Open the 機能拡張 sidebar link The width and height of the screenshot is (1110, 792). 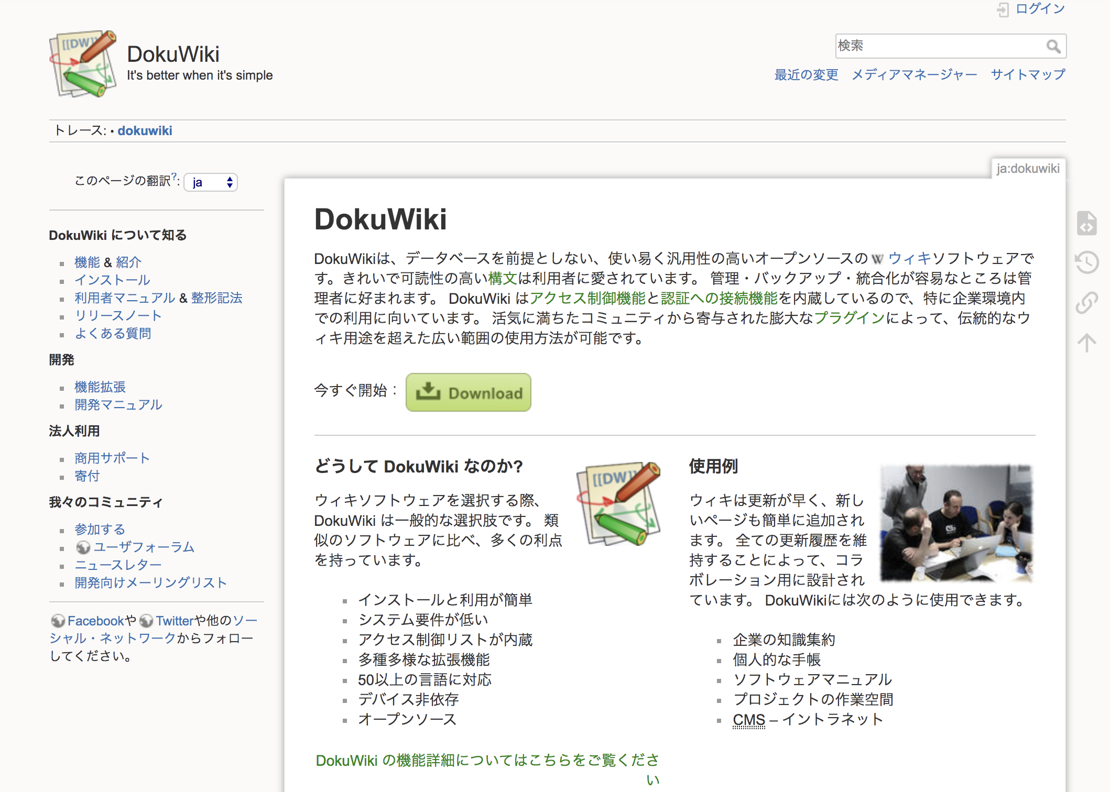100,387
